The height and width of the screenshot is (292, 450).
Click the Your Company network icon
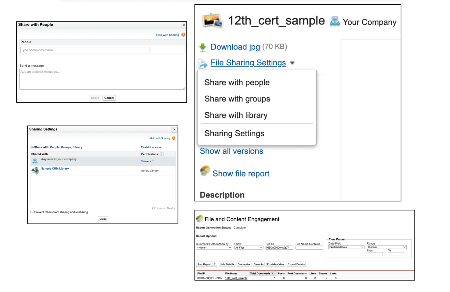[x=335, y=21]
